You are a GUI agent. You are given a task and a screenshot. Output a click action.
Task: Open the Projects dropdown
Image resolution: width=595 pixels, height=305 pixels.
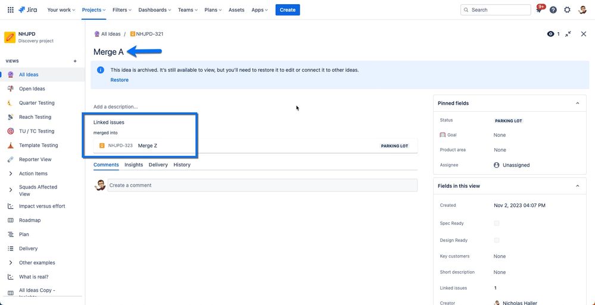pos(94,10)
